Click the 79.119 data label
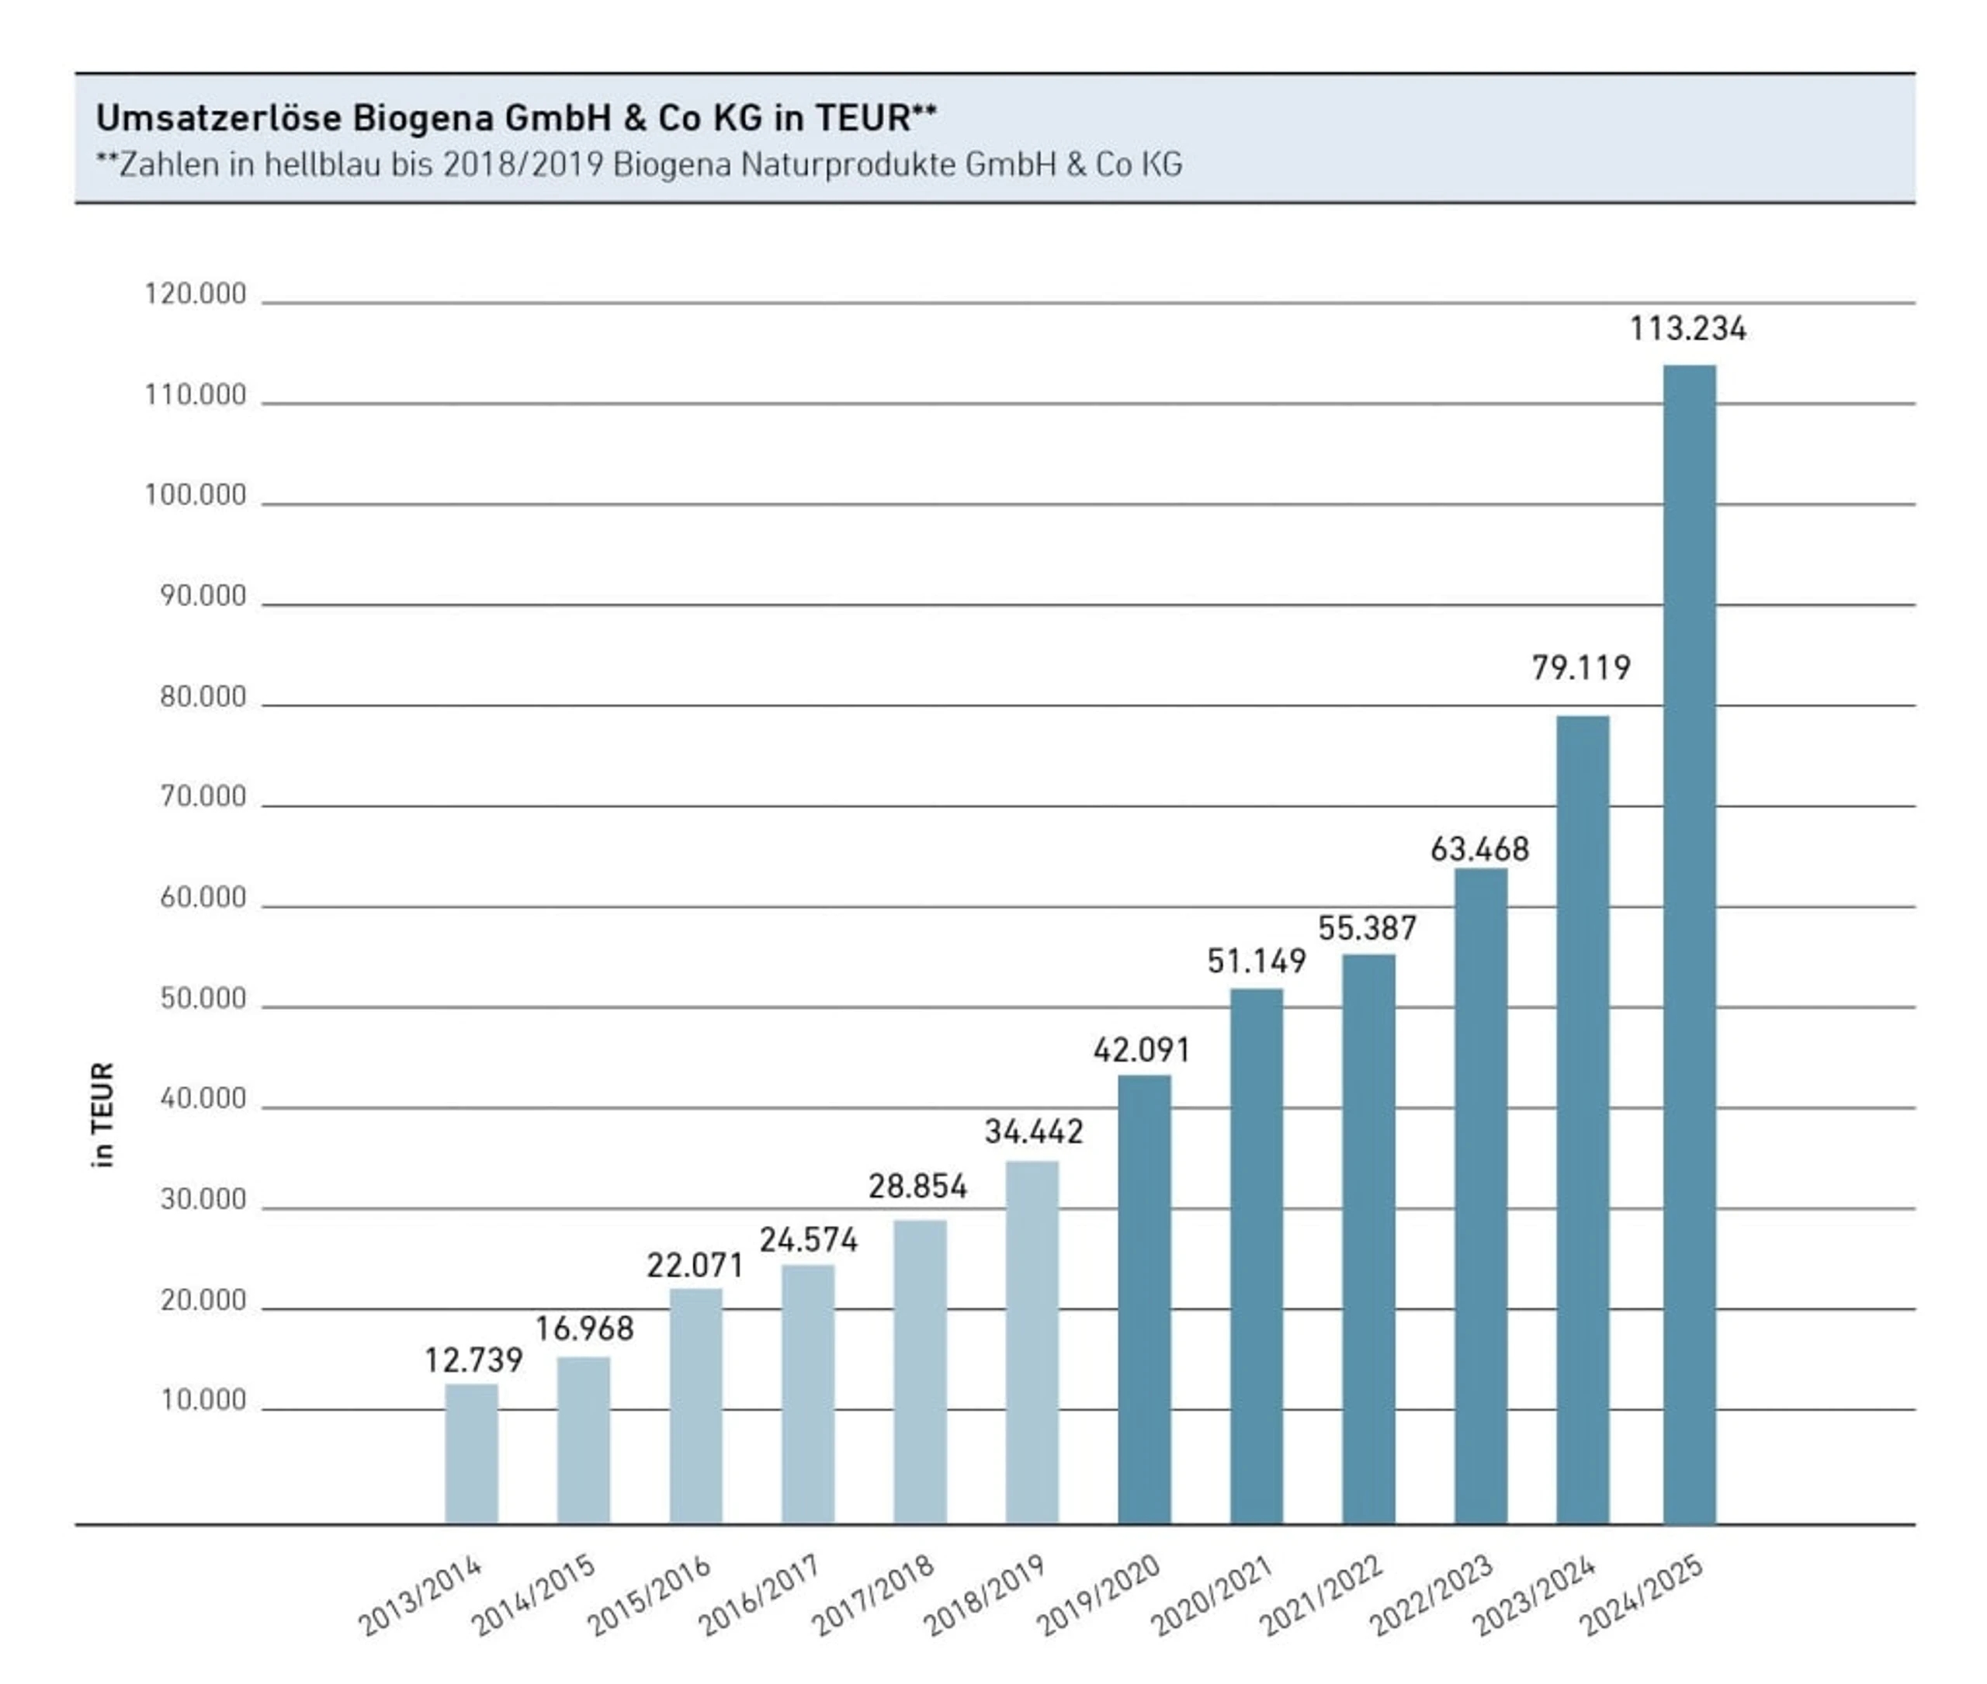Image resolution: width=1987 pixels, height=1684 pixels. tap(1581, 668)
